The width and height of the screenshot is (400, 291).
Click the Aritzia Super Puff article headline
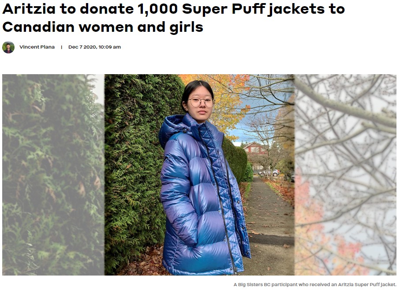[x=173, y=18]
